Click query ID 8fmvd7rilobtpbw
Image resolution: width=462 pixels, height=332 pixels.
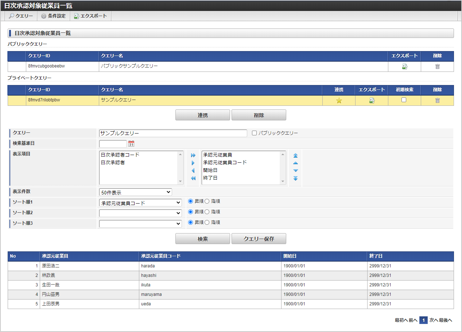(44, 100)
